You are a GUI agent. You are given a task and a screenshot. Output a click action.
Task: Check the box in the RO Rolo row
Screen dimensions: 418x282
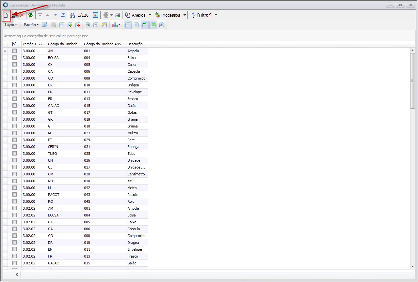click(x=14, y=201)
